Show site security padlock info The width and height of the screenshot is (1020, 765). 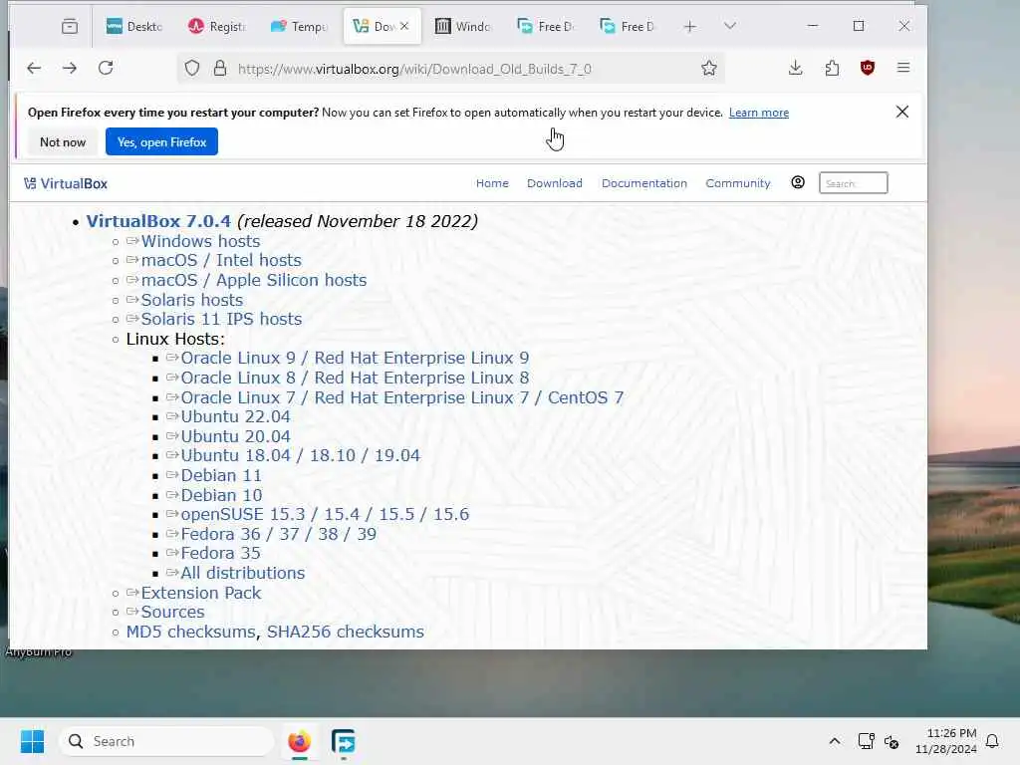220,68
